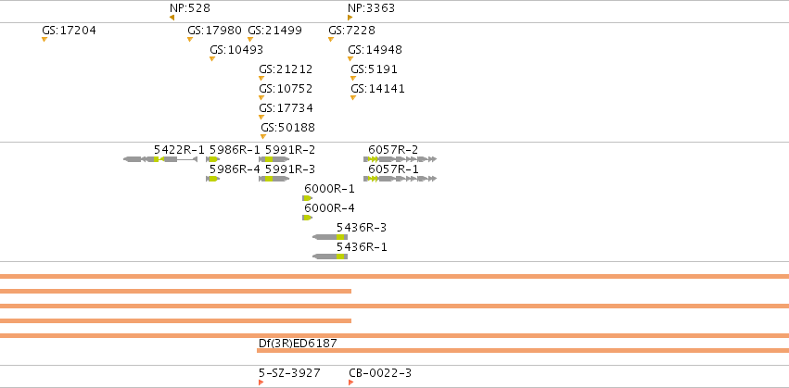Select the 6000R-4 transcript glyph
Viewport: 789px width, 388px height.
tap(308, 218)
